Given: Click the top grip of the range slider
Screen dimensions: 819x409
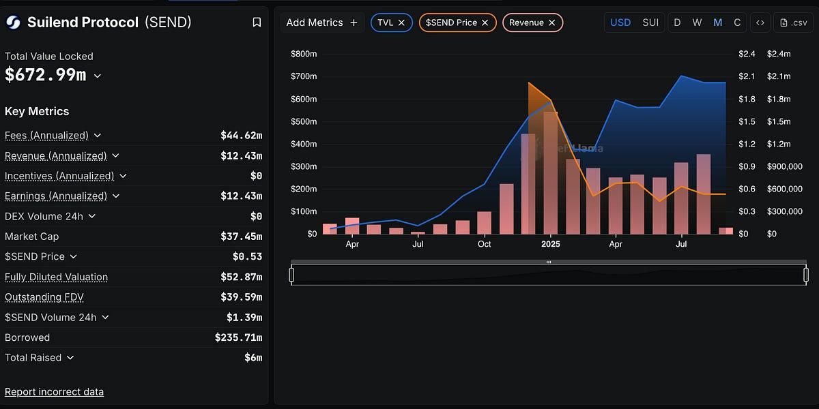Looking at the screenshot, I should coord(549,262).
